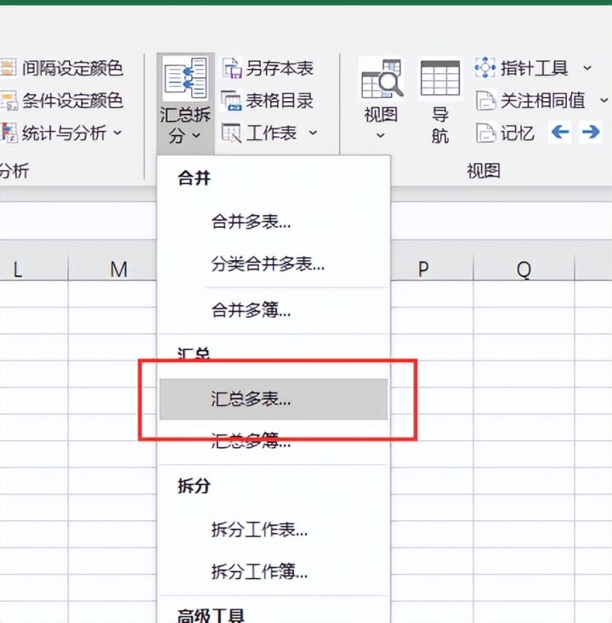612x623 pixels.
Task: Select 合并多表... menu item
Action: [274, 222]
